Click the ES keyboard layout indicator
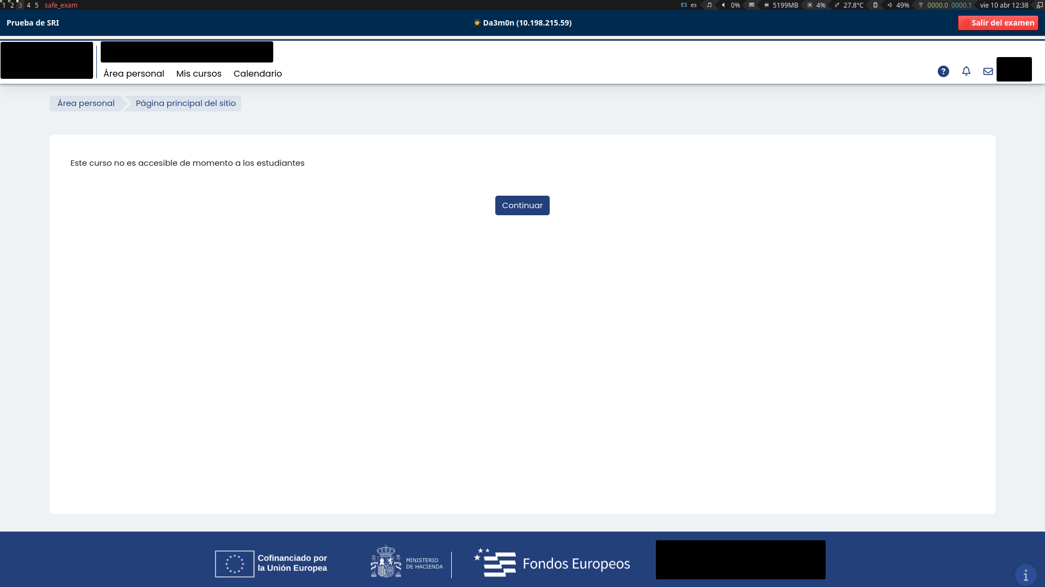1045x587 pixels. point(684,5)
